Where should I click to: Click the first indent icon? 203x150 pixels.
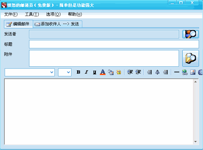coord(130,72)
